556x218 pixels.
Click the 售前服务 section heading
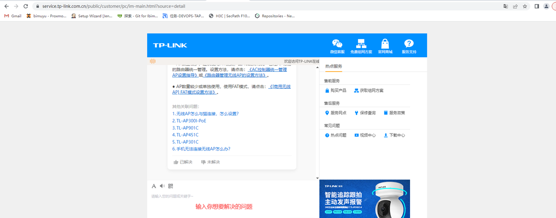[x=332, y=81]
